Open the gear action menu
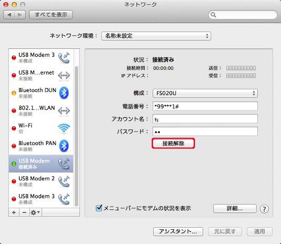 [36, 212]
